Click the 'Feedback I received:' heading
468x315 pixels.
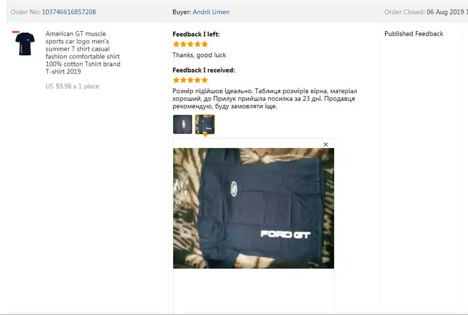click(x=204, y=70)
